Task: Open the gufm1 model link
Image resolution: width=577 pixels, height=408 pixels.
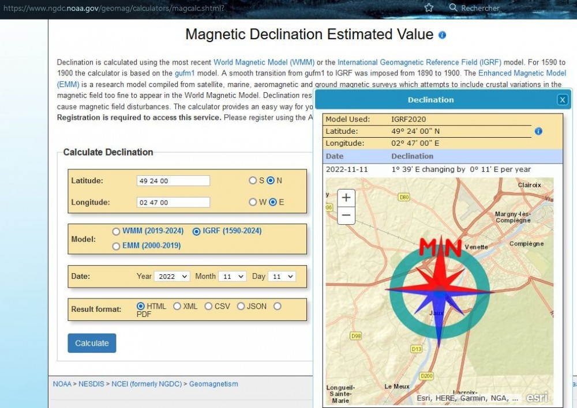Action: click(185, 73)
